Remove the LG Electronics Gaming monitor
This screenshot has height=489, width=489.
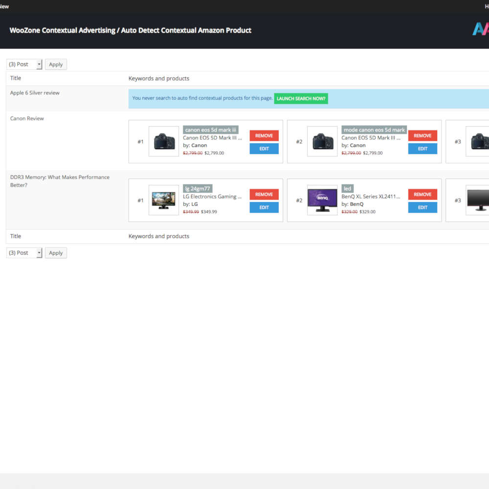tap(264, 194)
